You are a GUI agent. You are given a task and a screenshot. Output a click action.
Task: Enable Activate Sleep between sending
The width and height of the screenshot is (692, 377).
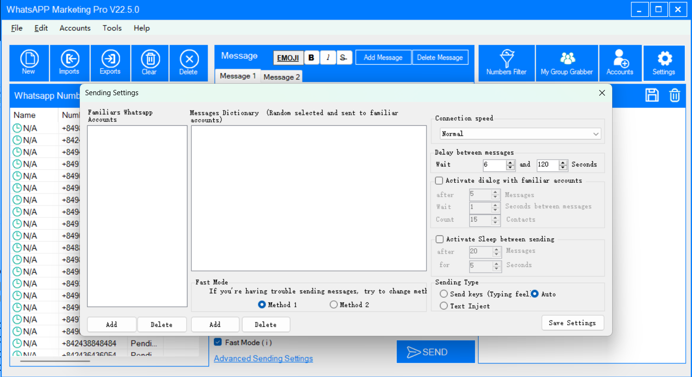[439, 239]
